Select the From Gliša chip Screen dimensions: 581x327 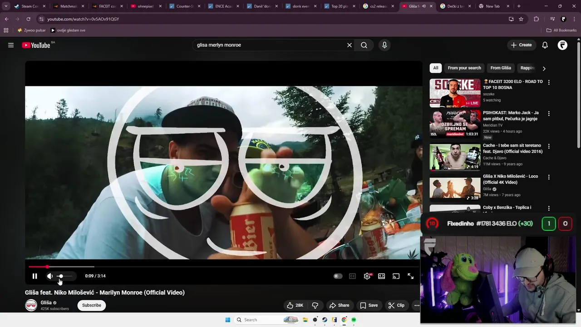(x=501, y=68)
